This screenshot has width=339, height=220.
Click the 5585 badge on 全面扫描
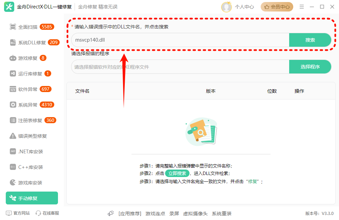(x=47, y=27)
